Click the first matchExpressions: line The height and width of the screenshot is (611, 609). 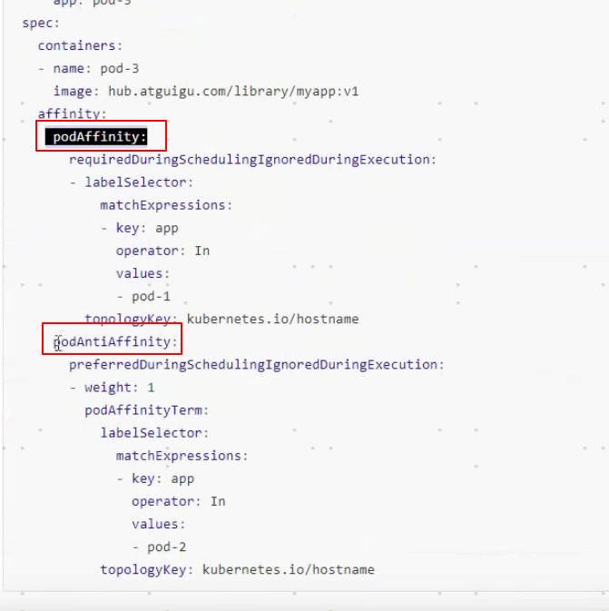point(166,205)
